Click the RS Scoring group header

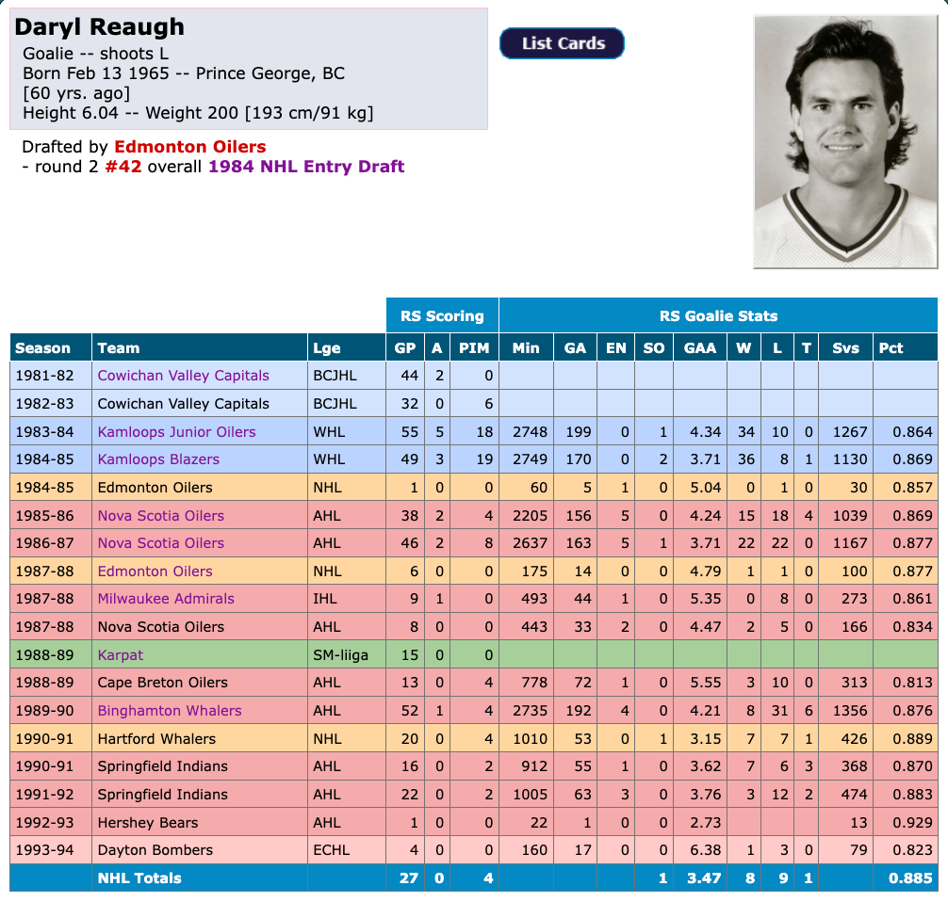coord(443,315)
